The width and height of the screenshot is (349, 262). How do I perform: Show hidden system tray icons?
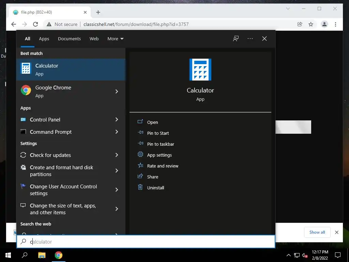(x=288, y=255)
